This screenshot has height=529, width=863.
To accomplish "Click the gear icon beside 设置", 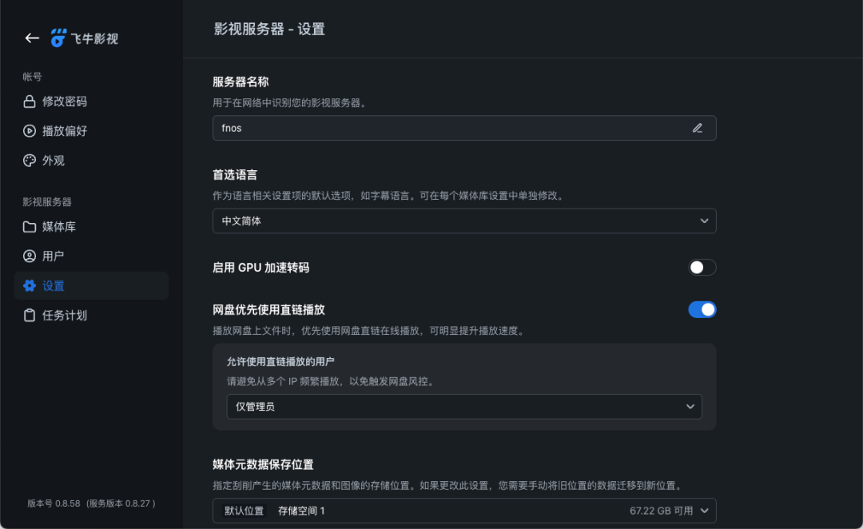I will [x=28, y=285].
